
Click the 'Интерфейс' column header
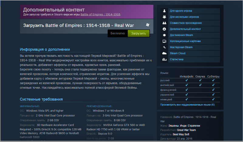187,77
